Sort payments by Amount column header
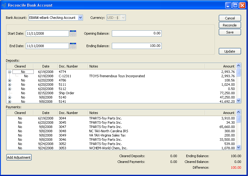 coord(220,113)
